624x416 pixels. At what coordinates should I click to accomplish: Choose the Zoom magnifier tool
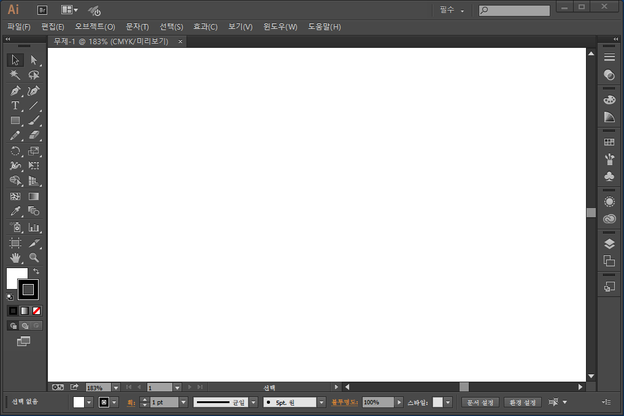pos(34,258)
